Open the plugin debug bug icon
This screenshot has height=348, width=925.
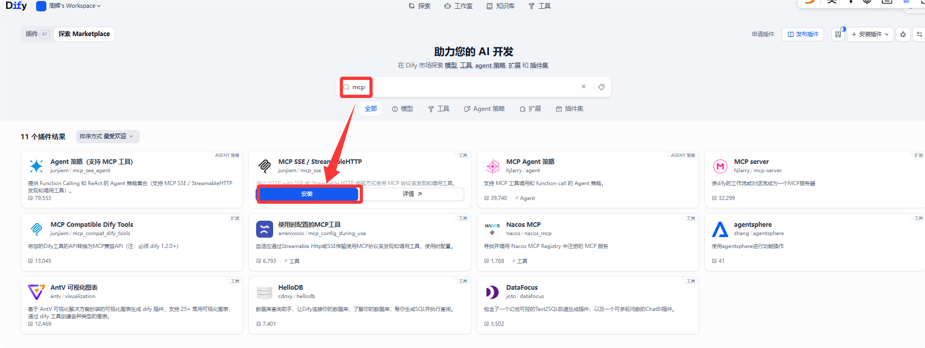tap(903, 35)
